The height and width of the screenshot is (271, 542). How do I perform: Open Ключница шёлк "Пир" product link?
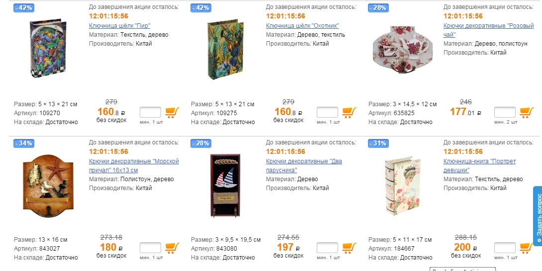[x=119, y=25]
